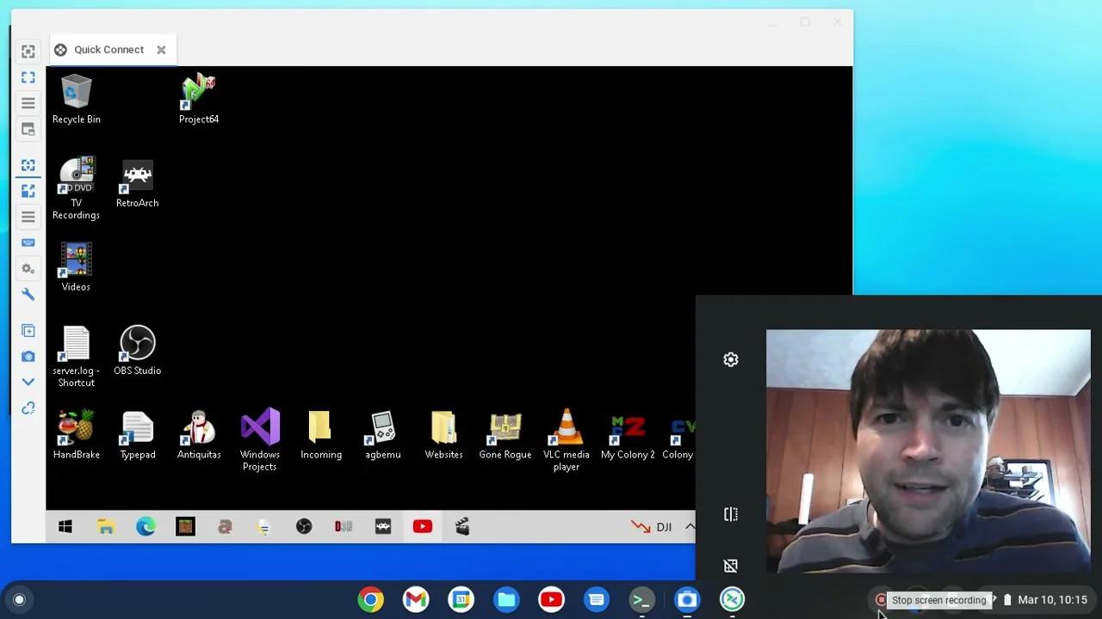Select the Typepad desktop shortcut
The height and width of the screenshot is (619, 1102).
tap(138, 435)
